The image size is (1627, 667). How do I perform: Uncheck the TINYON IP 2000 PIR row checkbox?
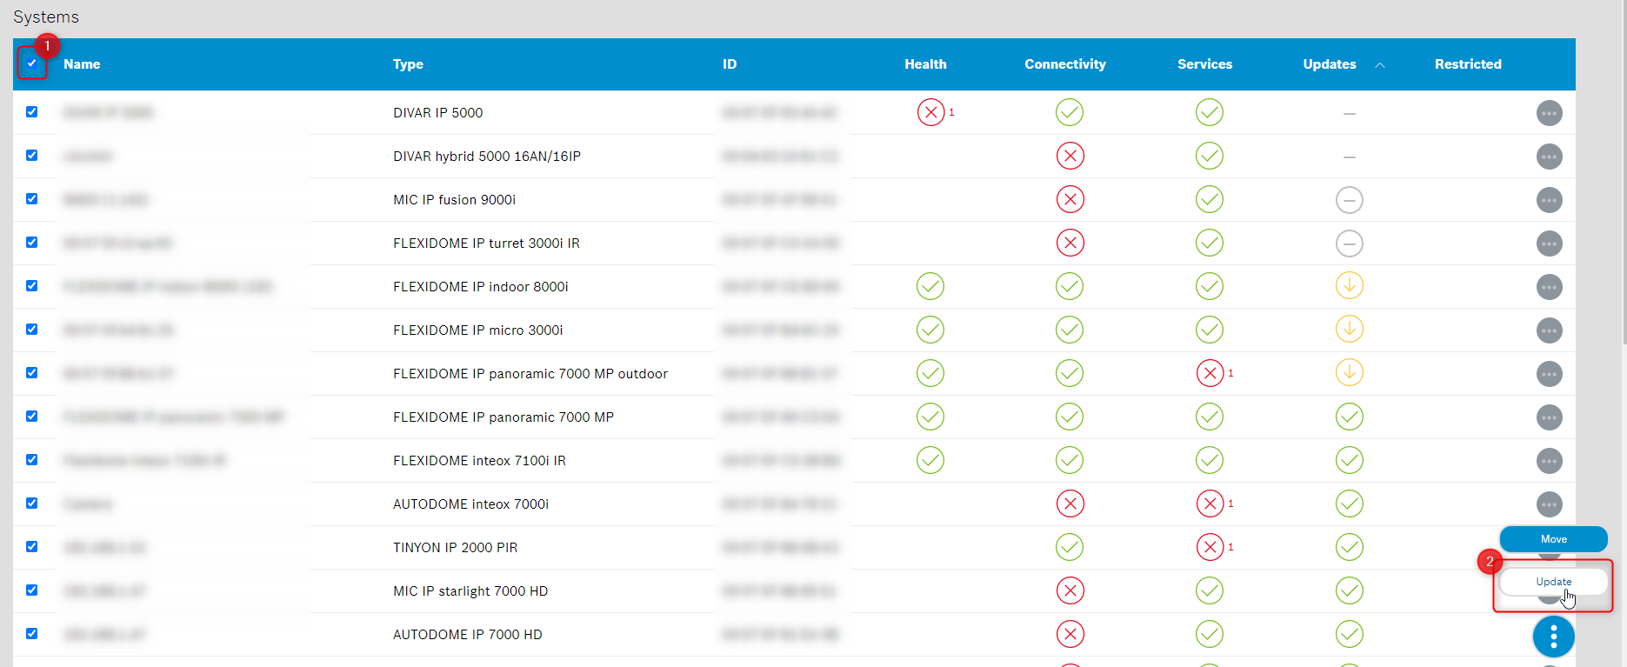coord(32,547)
